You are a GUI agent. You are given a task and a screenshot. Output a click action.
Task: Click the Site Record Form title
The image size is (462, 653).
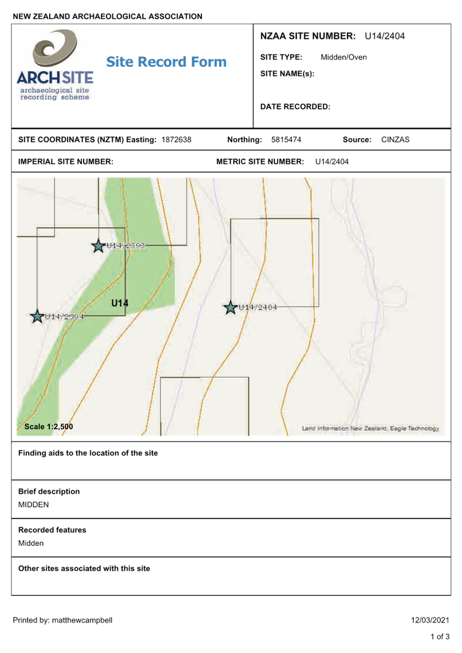click(x=166, y=62)
